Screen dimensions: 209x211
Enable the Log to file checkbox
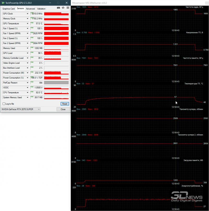(4, 104)
